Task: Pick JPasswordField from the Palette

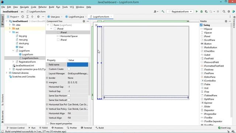Action: pos(210,62)
